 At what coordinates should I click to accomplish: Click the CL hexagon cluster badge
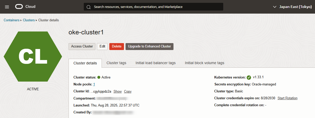(33, 56)
